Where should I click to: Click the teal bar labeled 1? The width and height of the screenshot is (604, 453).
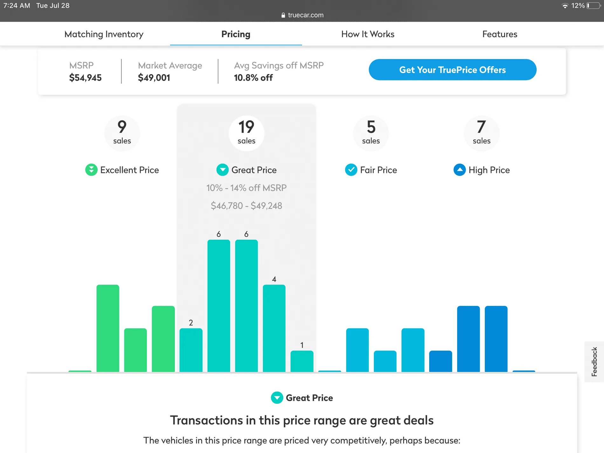pyautogui.click(x=302, y=361)
